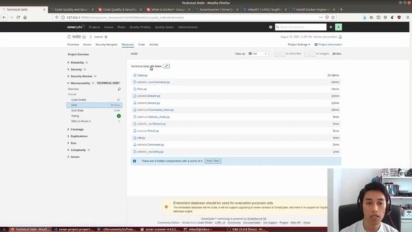
Task: Click the red shield extension icon
Action: coord(399,17)
